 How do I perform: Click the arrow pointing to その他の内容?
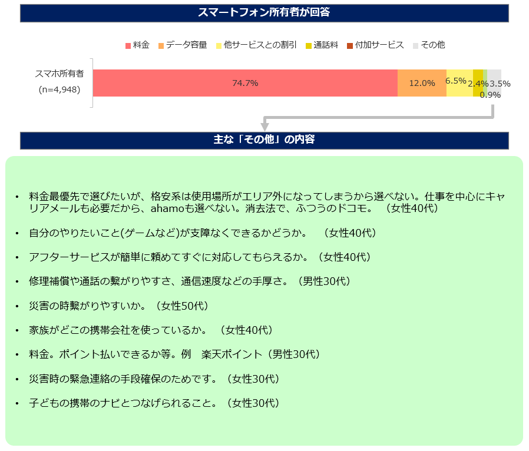point(378,118)
